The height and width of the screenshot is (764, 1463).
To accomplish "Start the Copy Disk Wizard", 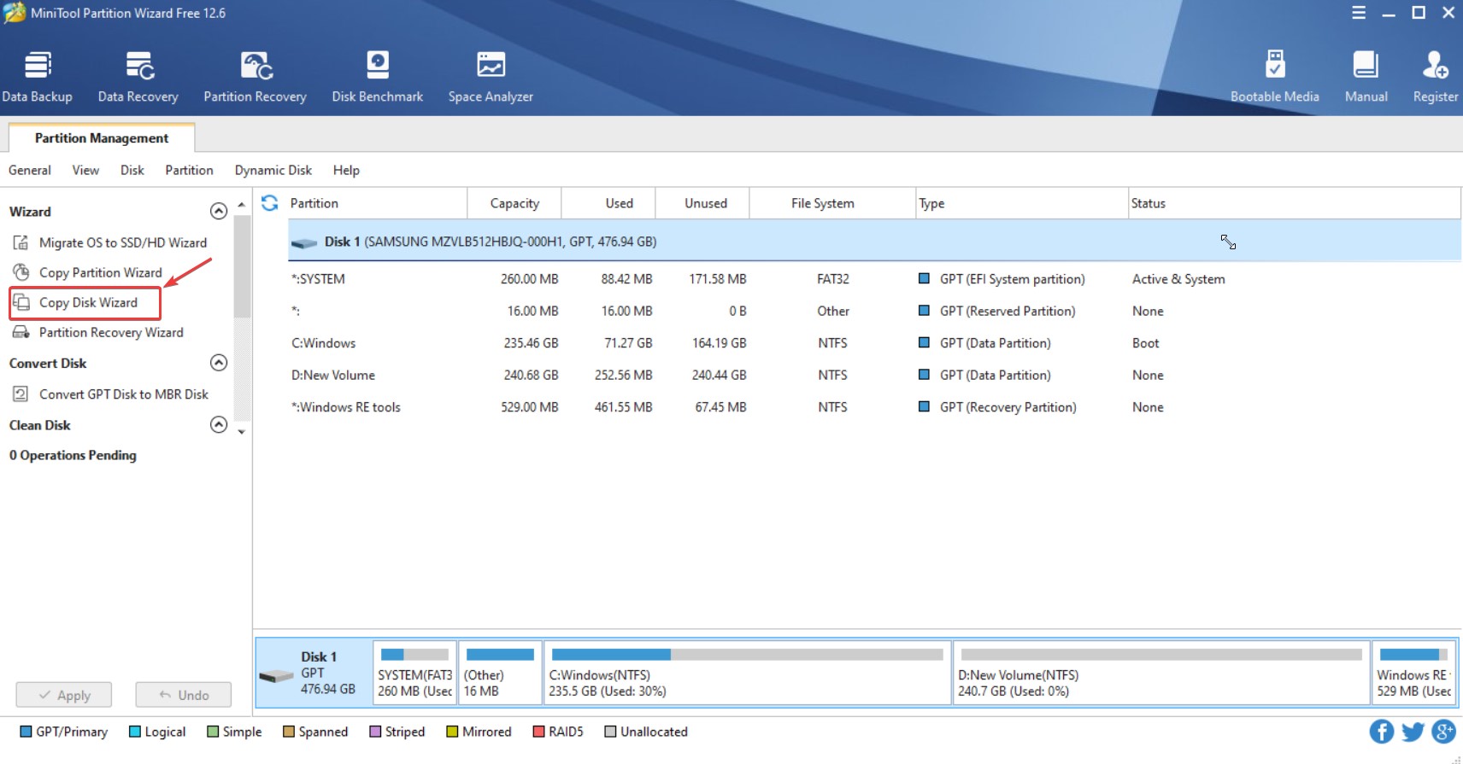I will click(85, 302).
